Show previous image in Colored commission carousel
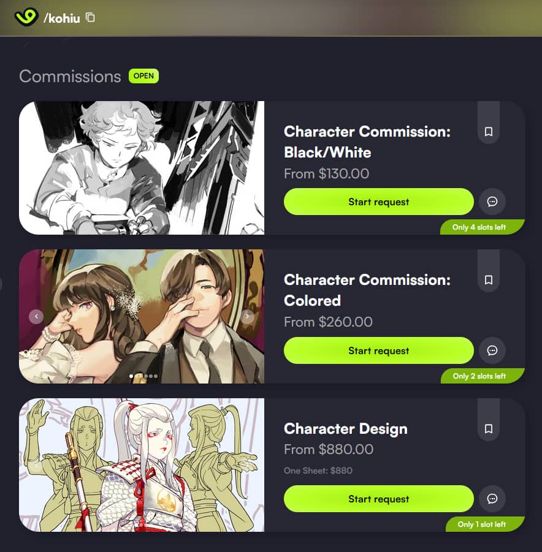This screenshot has width=542, height=552. pyautogui.click(x=36, y=316)
